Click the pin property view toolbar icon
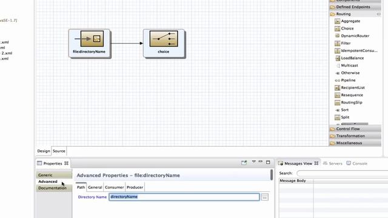 click(244, 162)
